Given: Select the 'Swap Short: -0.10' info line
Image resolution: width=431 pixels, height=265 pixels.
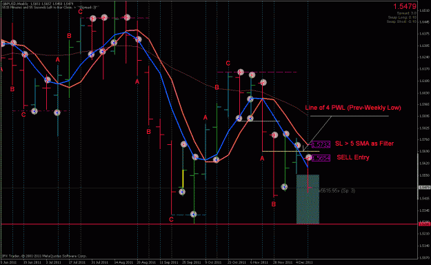Looking at the screenshot, I should (401, 21).
